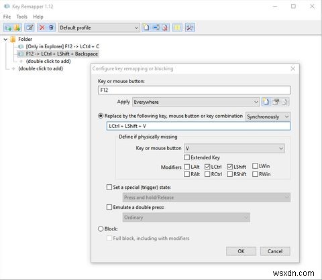This screenshot has height=280, width=322.
Task: Enable the RShift modifier checkbox
Action: pos(230,174)
